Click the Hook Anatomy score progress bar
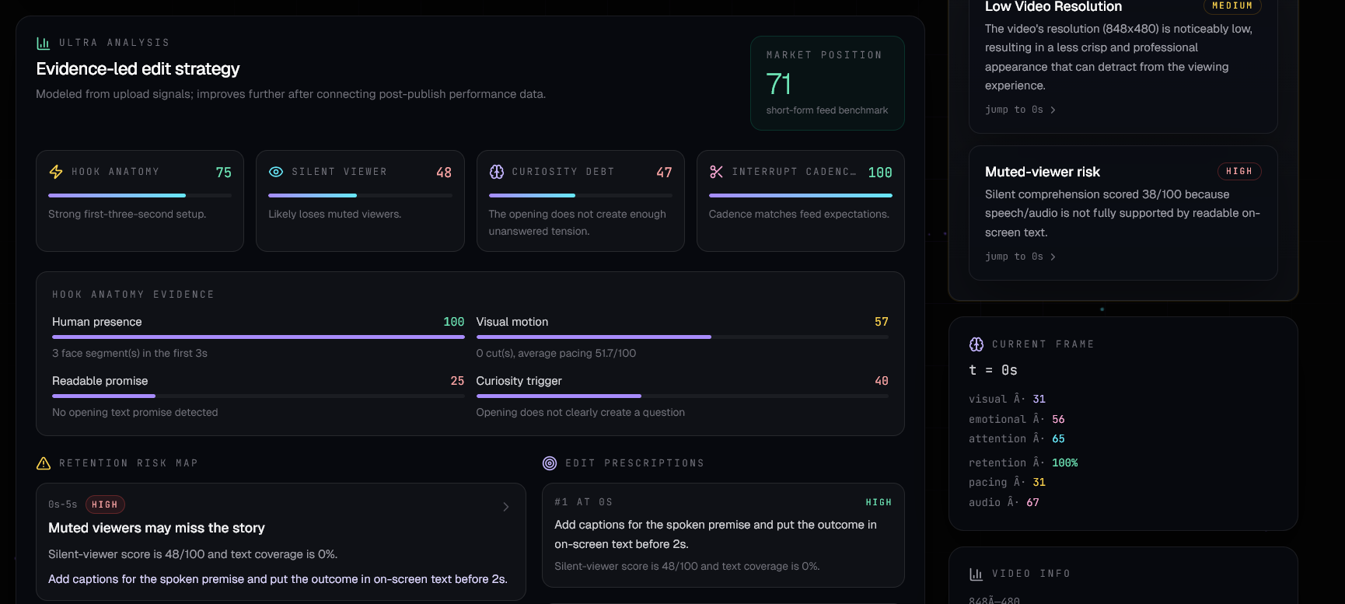 click(140, 195)
